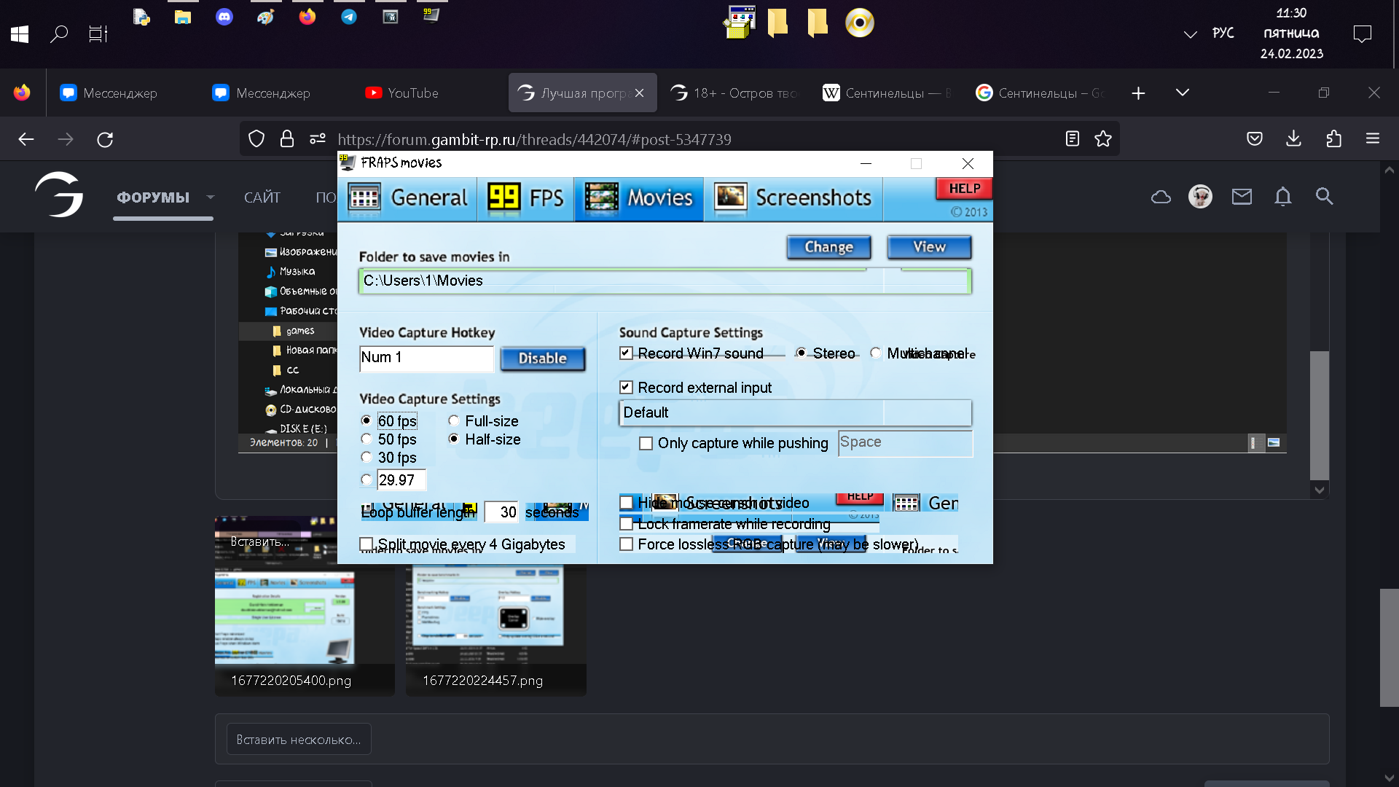Screen dimensions: 1399x787
Task: Uncheck Record external input
Action: [x=626, y=388]
